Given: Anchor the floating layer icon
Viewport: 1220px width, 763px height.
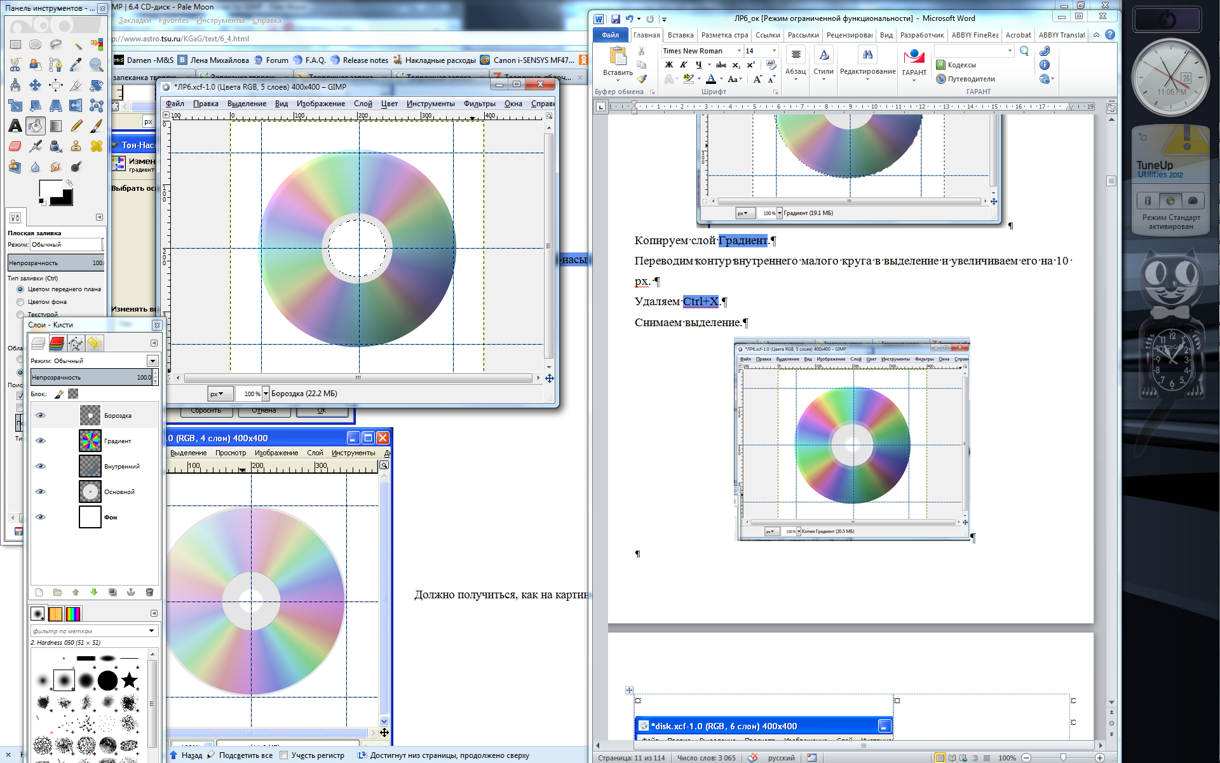Looking at the screenshot, I should (x=131, y=592).
